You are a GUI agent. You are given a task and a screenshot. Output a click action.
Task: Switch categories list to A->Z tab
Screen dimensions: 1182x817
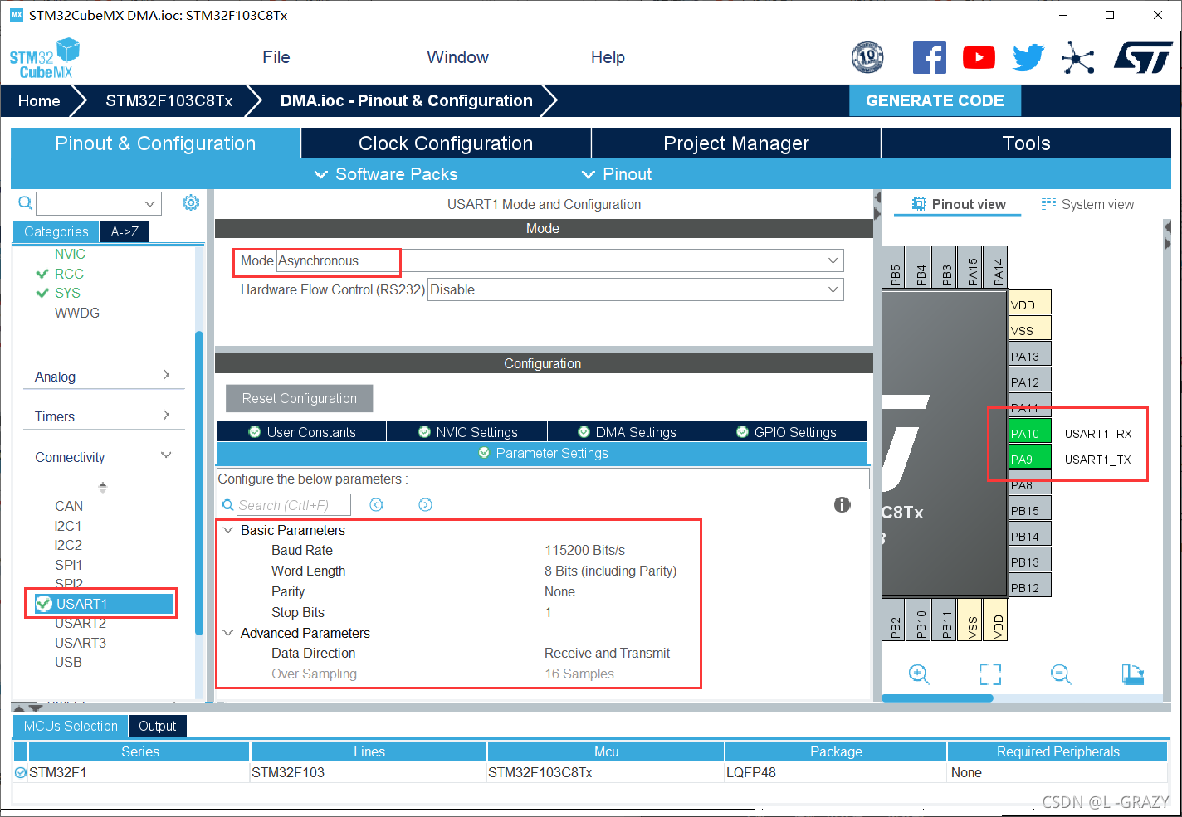125,231
